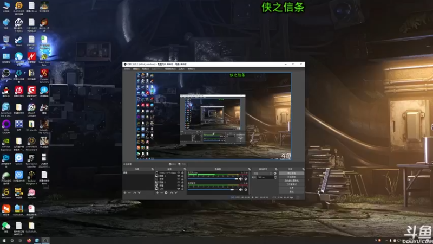
Task: Select the Epic Games Launcher desktop icon
Action: point(31,160)
